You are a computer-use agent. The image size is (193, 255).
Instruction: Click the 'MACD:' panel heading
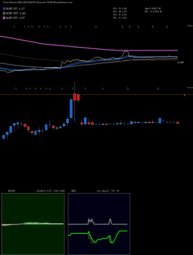pyautogui.click(x=11, y=191)
